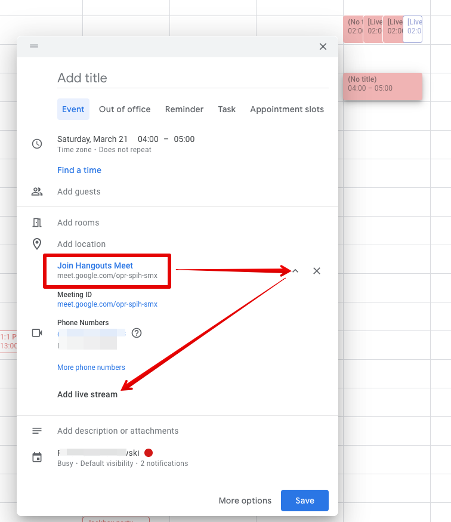Click the location pin icon

(37, 244)
